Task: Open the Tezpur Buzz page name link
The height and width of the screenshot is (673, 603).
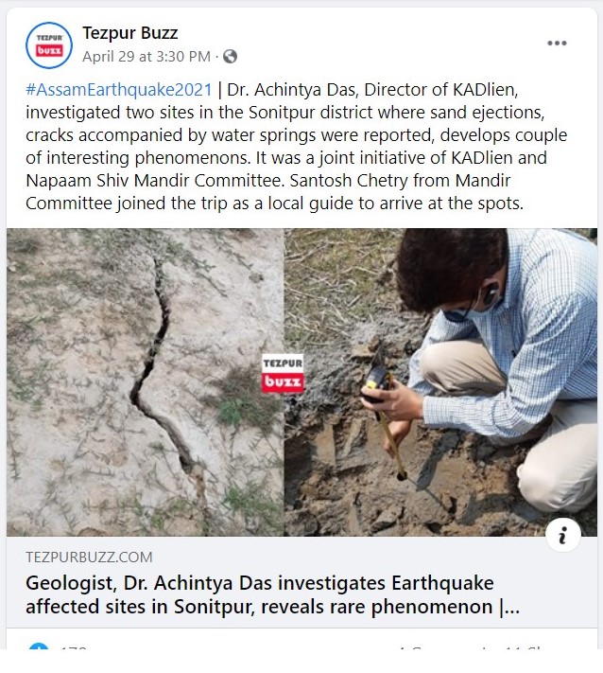Action: coord(129,34)
